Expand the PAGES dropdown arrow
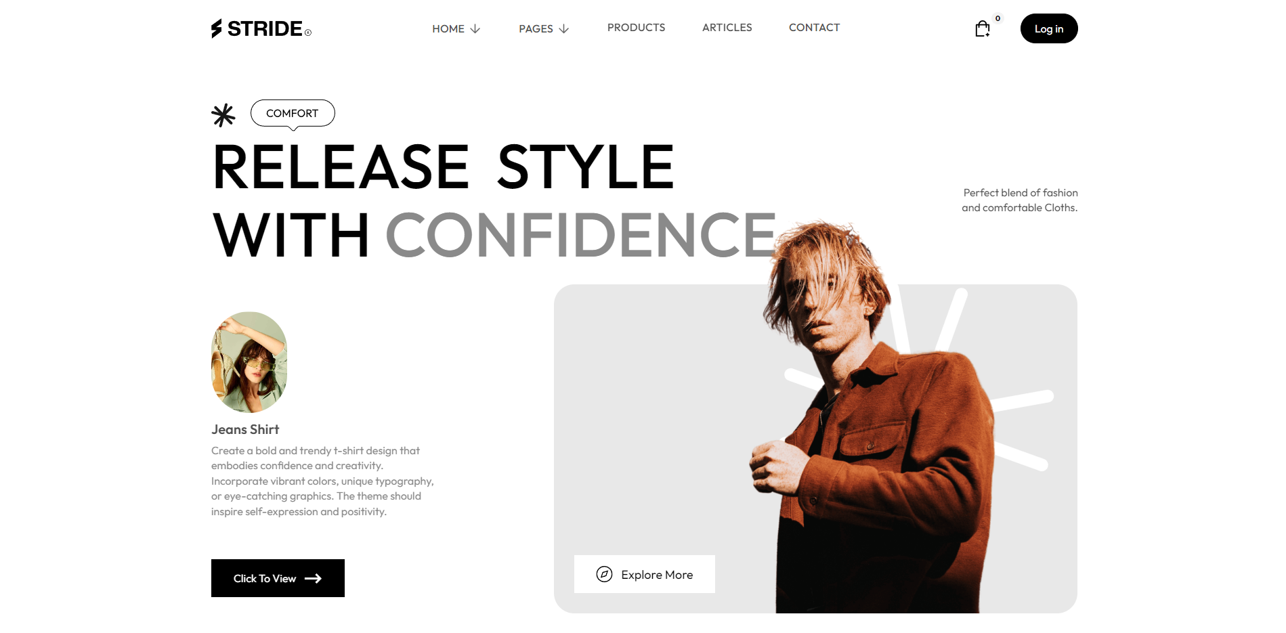 (x=564, y=28)
